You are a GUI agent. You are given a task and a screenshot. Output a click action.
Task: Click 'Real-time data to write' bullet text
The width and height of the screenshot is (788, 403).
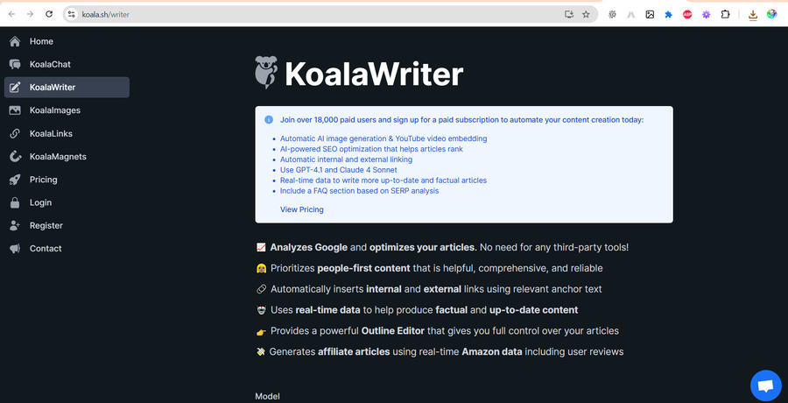tap(383, 180)
